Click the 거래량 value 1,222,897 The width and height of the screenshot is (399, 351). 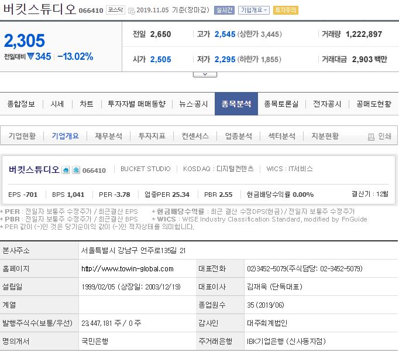(x=364, y=34)
